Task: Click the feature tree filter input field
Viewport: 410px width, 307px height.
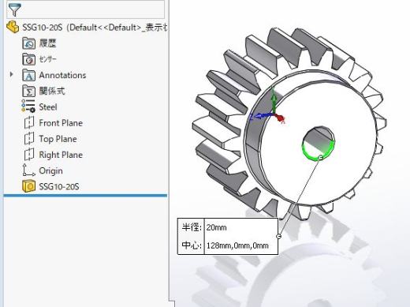Action: (x=85, y=9)
